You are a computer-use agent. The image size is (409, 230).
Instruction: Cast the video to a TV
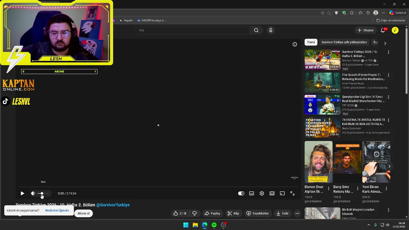[282, 193]
